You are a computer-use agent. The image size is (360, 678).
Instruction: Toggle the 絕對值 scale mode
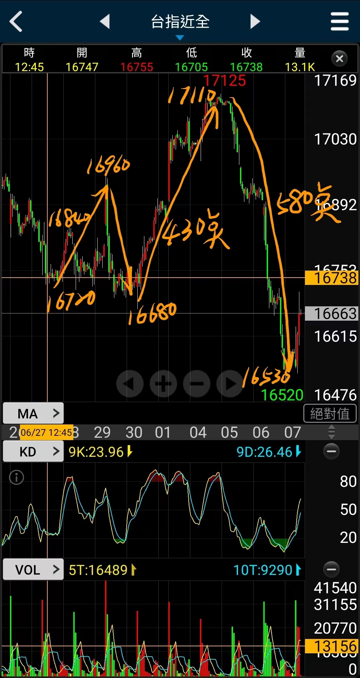click(x=330, y=413)
